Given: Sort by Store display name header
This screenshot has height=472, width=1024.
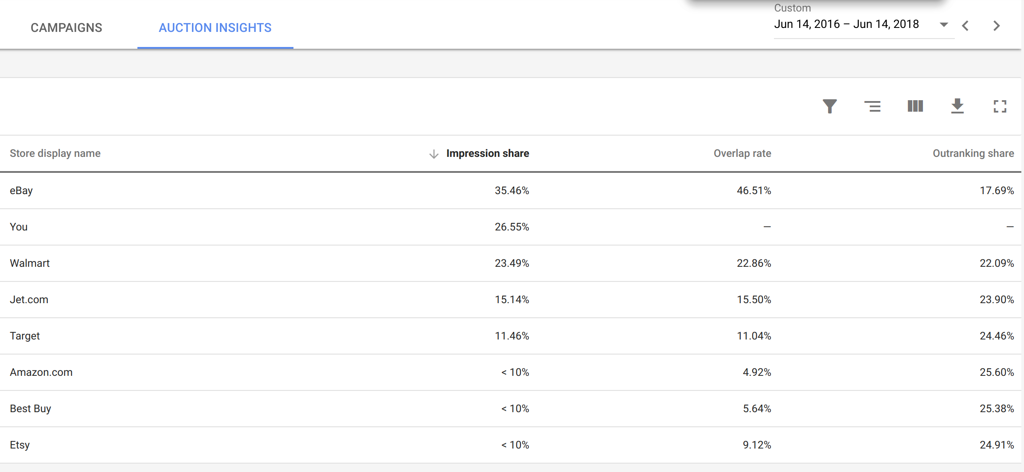Looking at the screenshot, I should coord(55,153).
